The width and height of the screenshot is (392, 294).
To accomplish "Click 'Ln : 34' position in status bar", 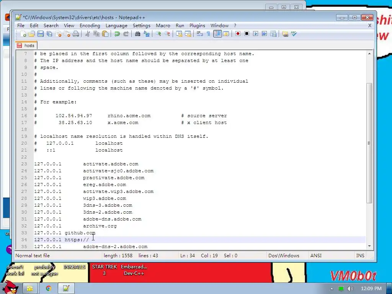I will [x=188, y=255].
